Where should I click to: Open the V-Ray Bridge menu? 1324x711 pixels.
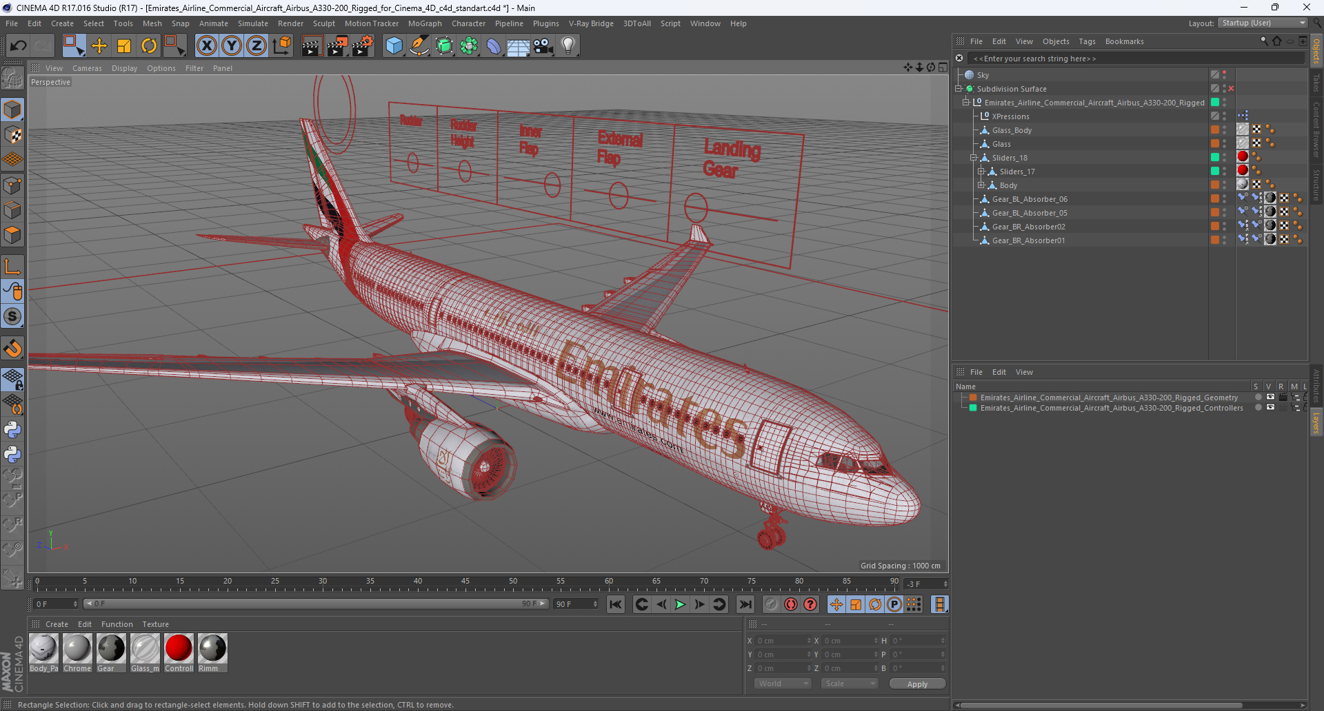click(591, 23)
